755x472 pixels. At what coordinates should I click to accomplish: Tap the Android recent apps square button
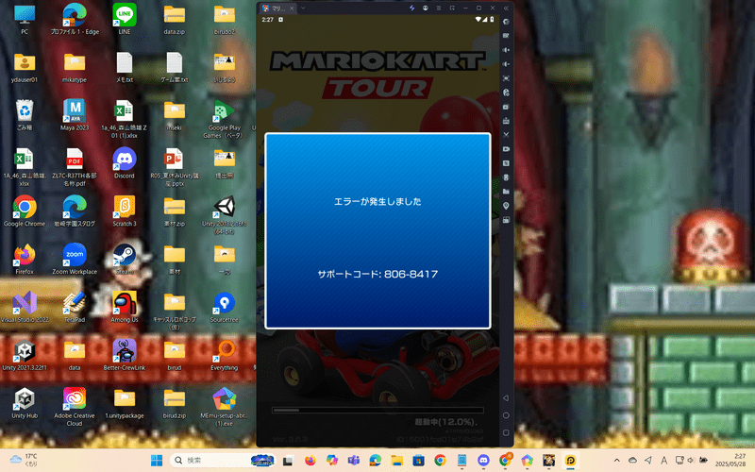[506, 432]
